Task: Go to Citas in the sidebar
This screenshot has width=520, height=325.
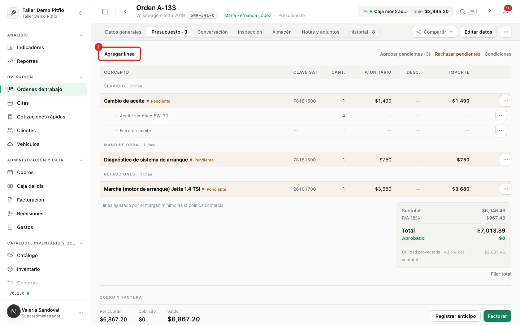Action: click(45, 103)
